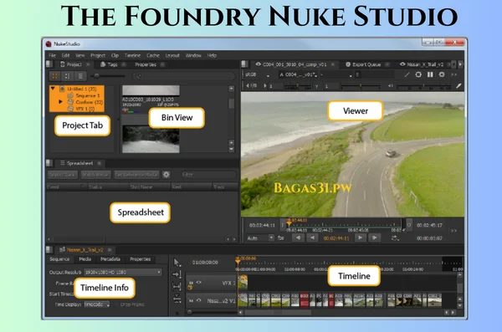Adjust the viewer gamma slider
The height and width of the screenshot is (332, 502).
tap(360, 86)
